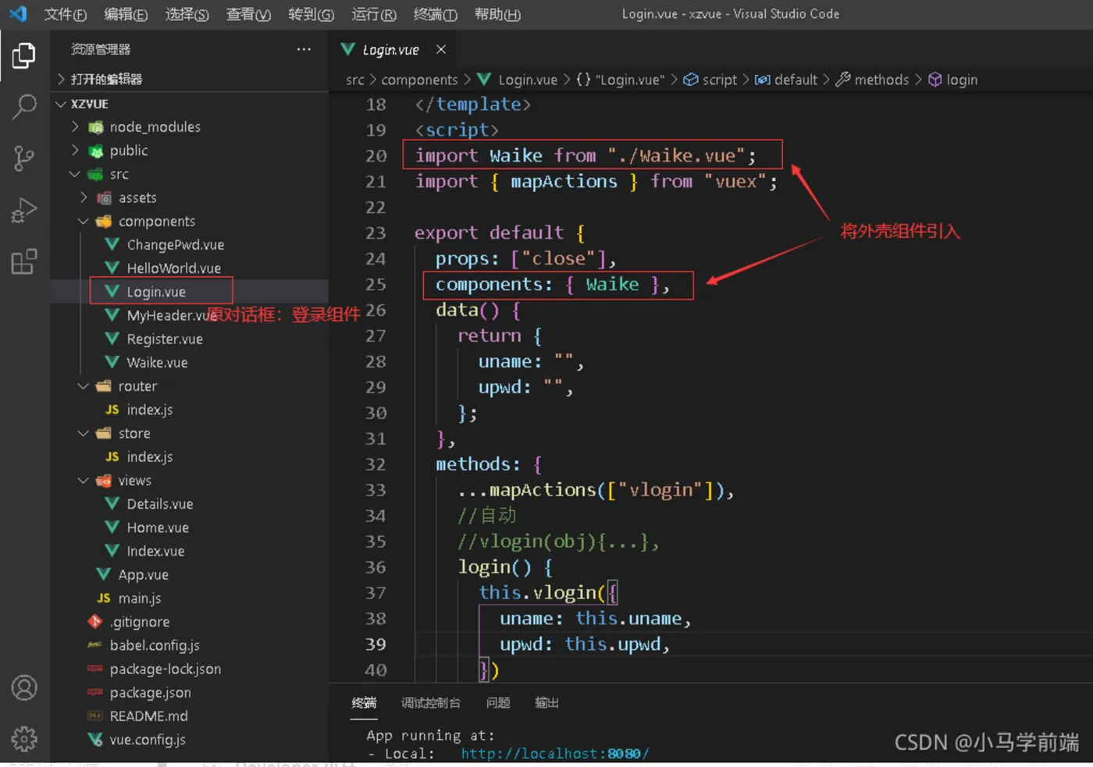This screenshot has width=1093, height=767.
Task: Click the explorer panel more actions ellipsis
Action: [304, 49]
